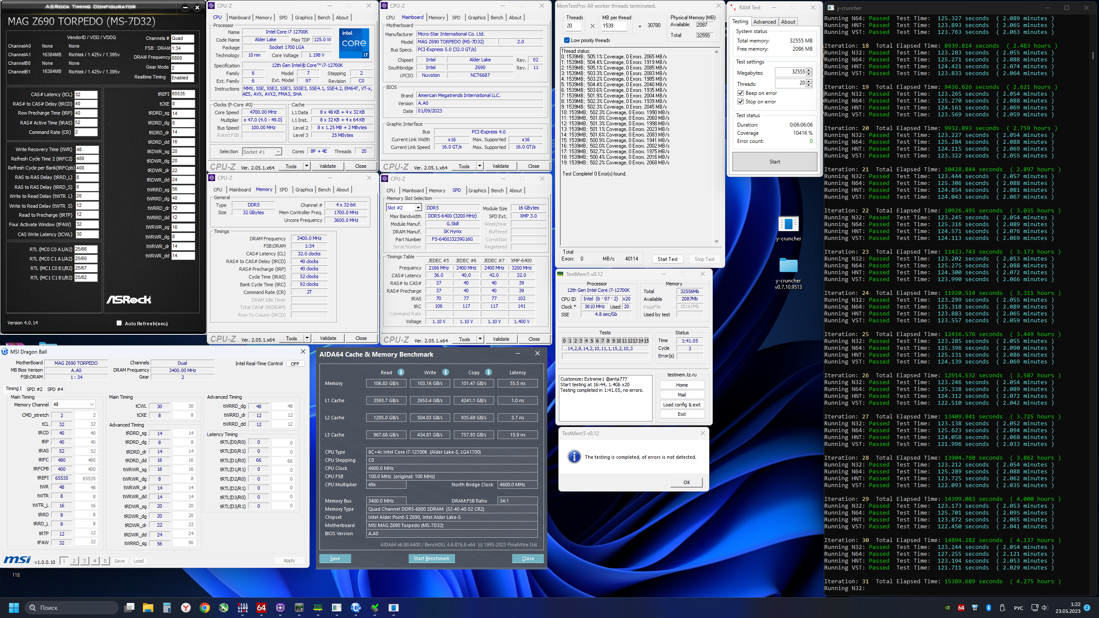Image resolution: width=1099 pixels, height=618 pixels.
Task: Open the SPD #2 tab in MSI Dragon Ball
Action: point(34,389)
